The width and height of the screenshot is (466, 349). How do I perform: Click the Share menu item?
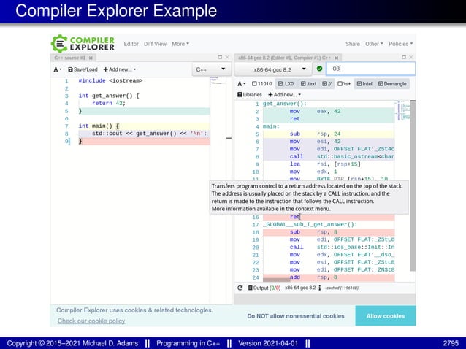click(353, 44)
